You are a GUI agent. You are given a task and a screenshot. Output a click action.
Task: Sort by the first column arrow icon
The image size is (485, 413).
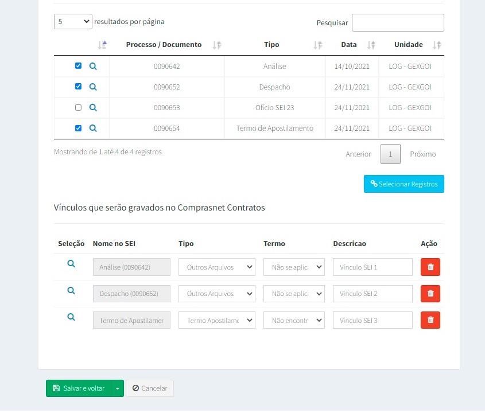tap(102, 45)
